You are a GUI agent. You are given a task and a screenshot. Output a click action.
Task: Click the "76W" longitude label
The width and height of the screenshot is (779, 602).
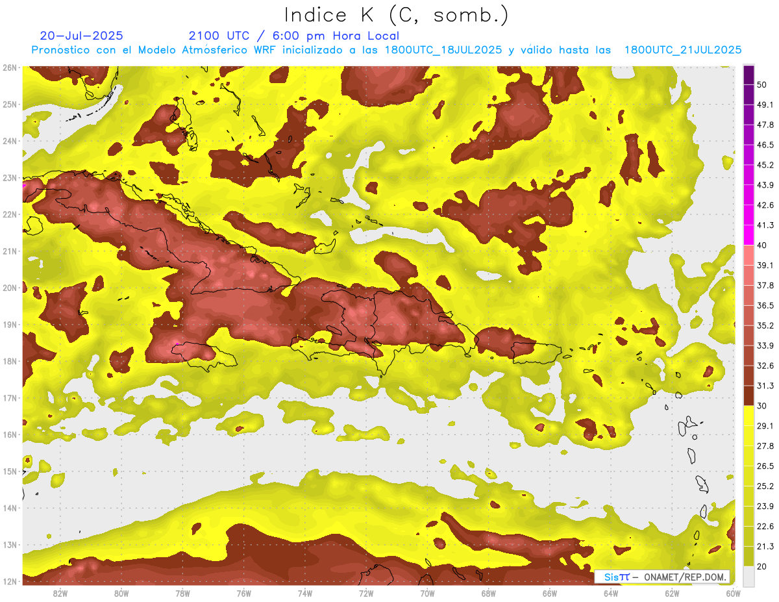click(243, 592)
